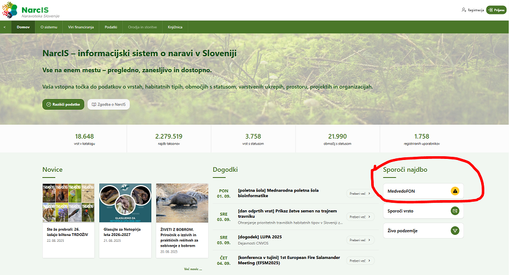The image size is (509, 275).
Task: Open the Viri financiranja menu item
Action: tap(81, 27)
